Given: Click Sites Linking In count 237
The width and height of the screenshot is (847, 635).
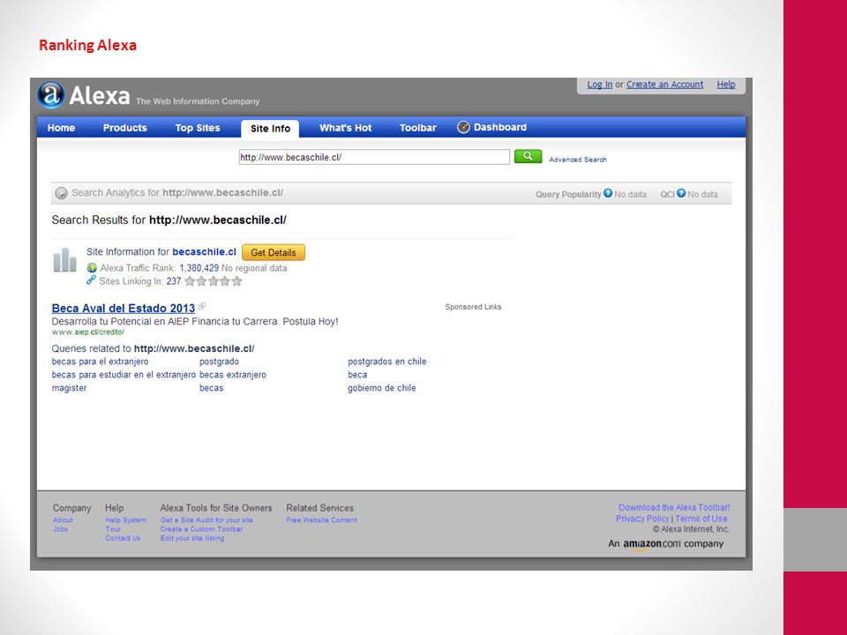Looking at the screenshot, I should (x=174, y=281).
